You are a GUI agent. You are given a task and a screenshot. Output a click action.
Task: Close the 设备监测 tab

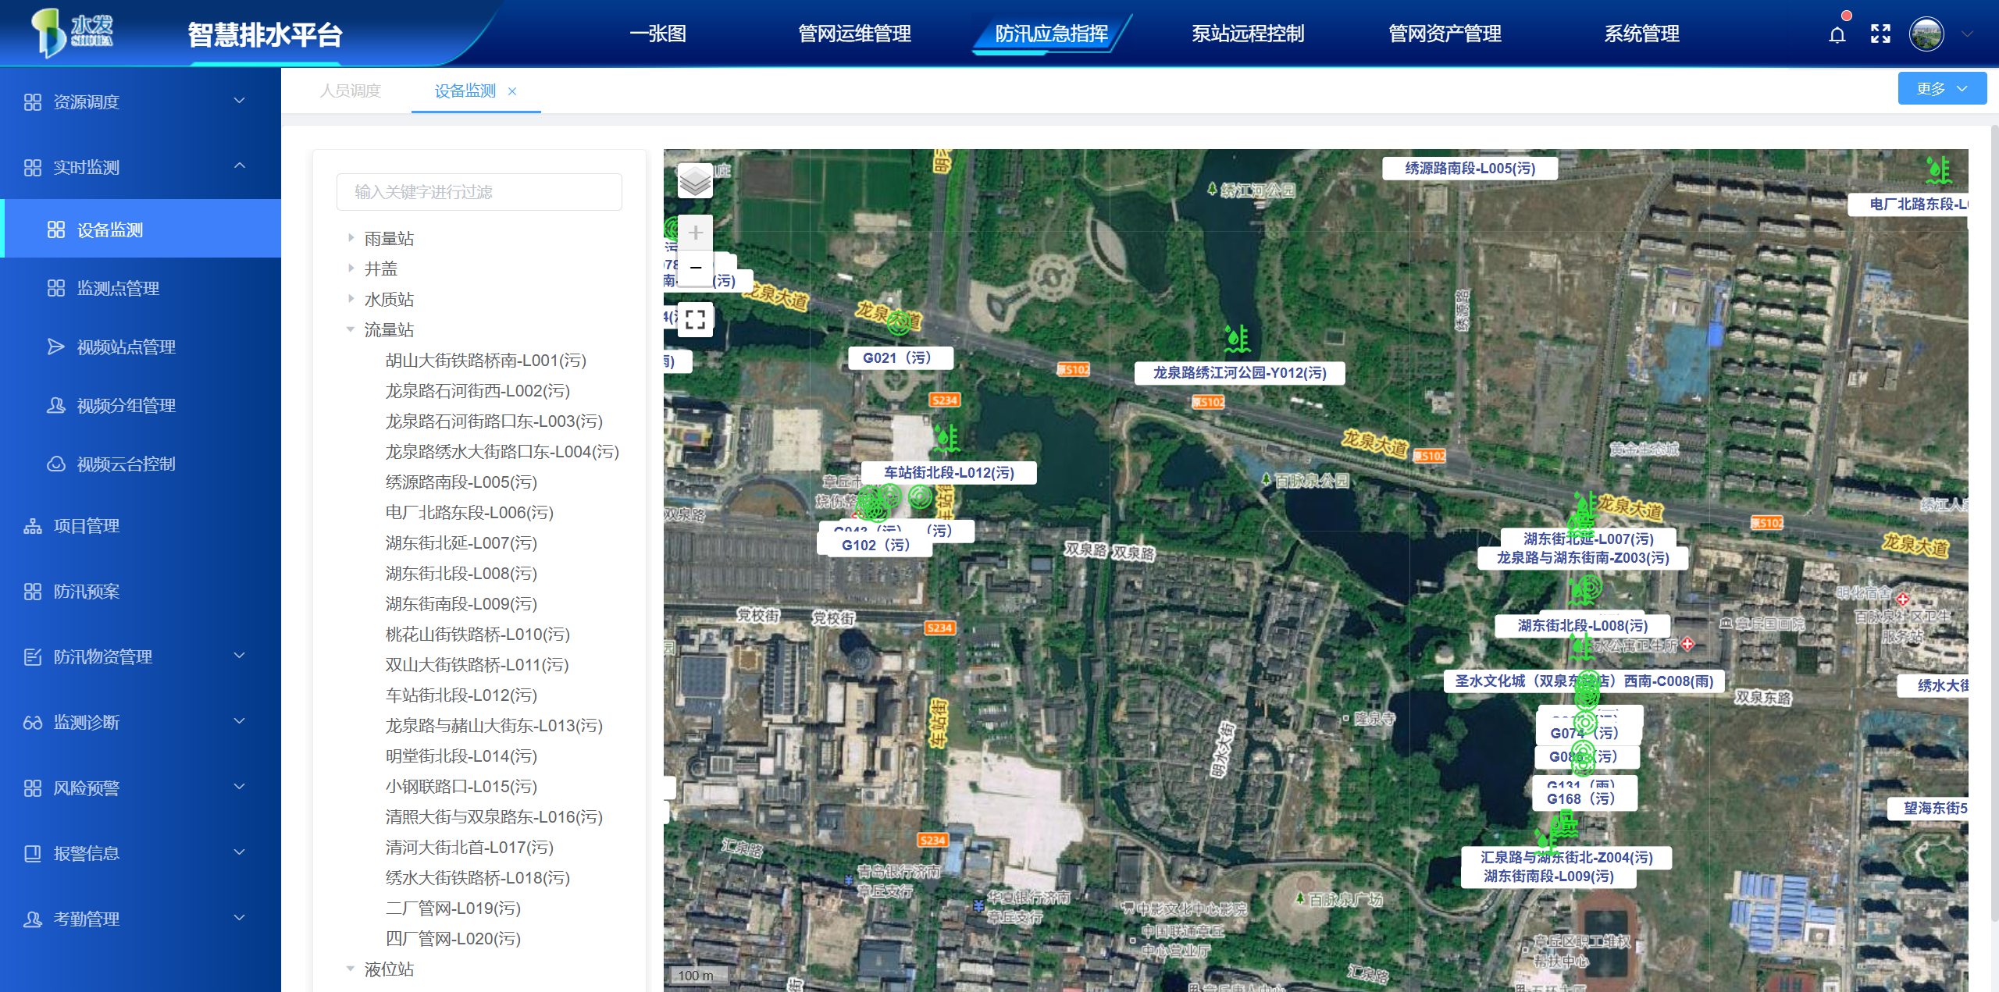coord(512,91)
